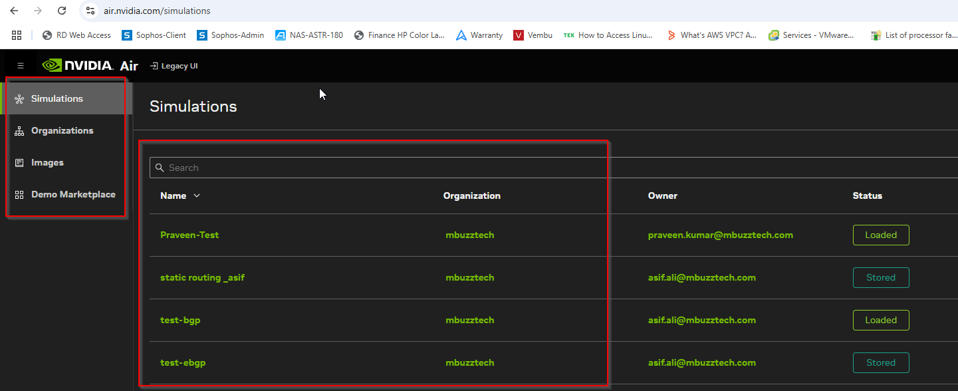Reload the page with the refresh icon

(x=62, y=11)
